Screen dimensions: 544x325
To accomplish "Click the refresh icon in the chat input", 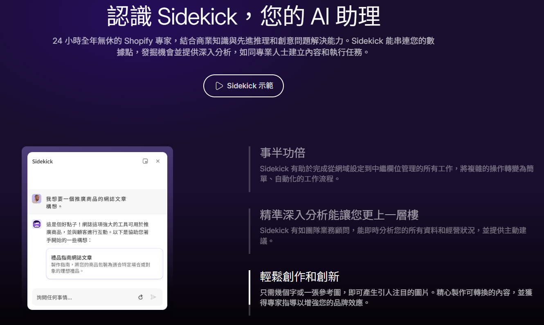I will [141, 297].
